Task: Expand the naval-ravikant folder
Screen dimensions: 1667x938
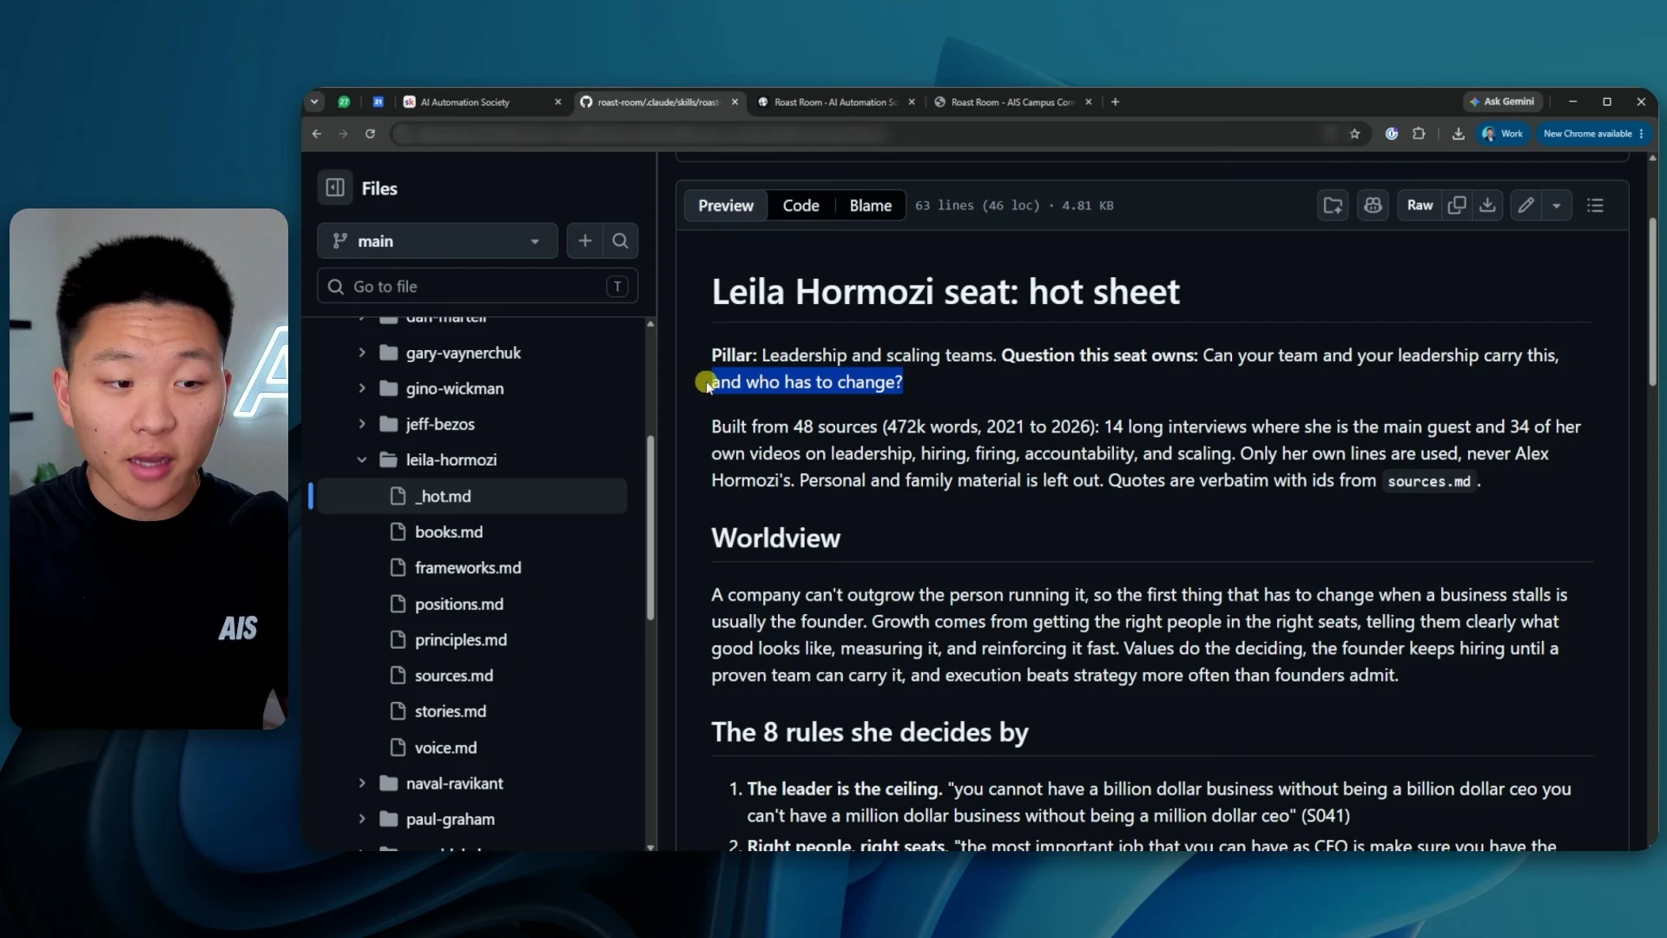Action: (x=362, y=783)
